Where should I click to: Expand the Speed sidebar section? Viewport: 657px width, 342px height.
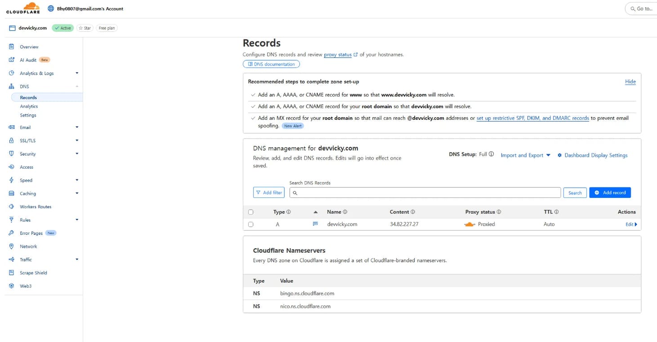pos(77,180)
